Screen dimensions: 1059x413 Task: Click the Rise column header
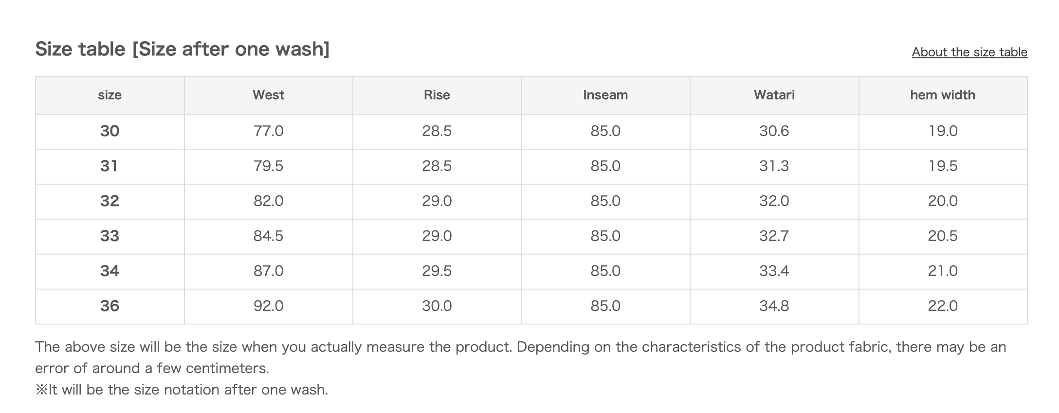tap(437, 95)
